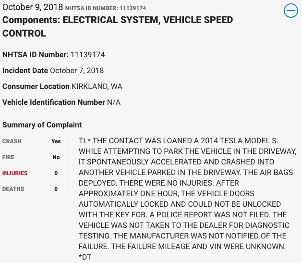Image resolution: width=302 pixels, height=263 pixels.
Task: Click the October 7, 2018 incident date value
Action: [x=77, y=71]
